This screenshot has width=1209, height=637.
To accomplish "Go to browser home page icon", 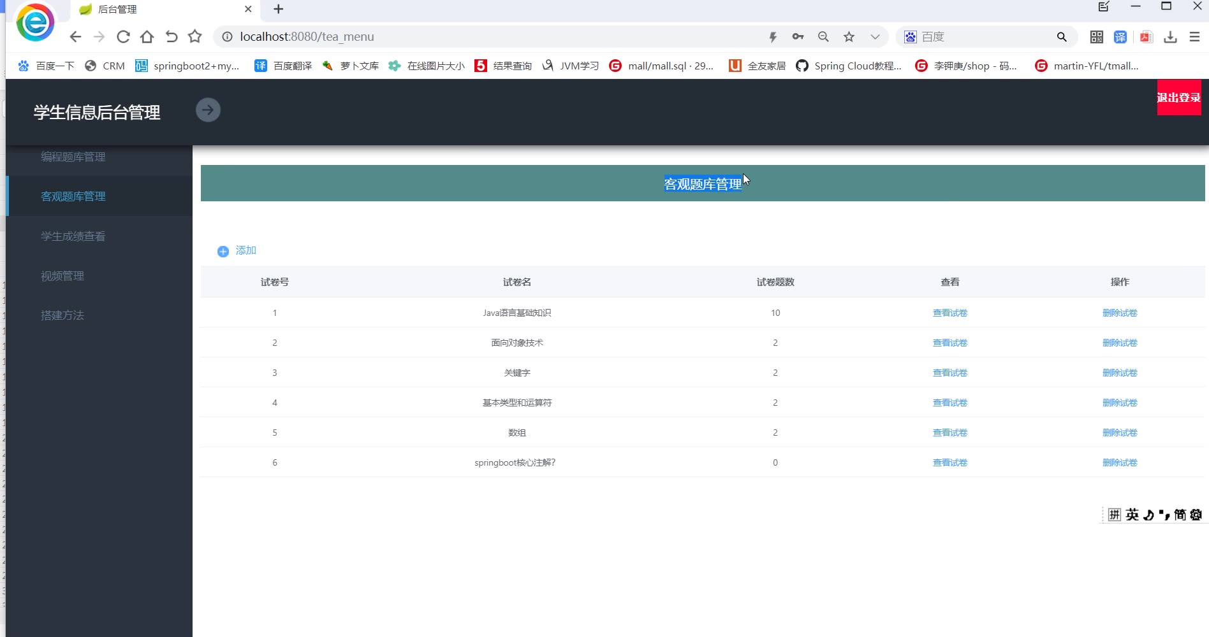I will click(147, 37).
